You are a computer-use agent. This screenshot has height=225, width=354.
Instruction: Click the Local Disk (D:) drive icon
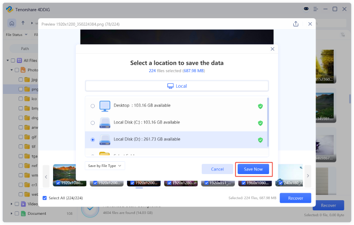105,140
